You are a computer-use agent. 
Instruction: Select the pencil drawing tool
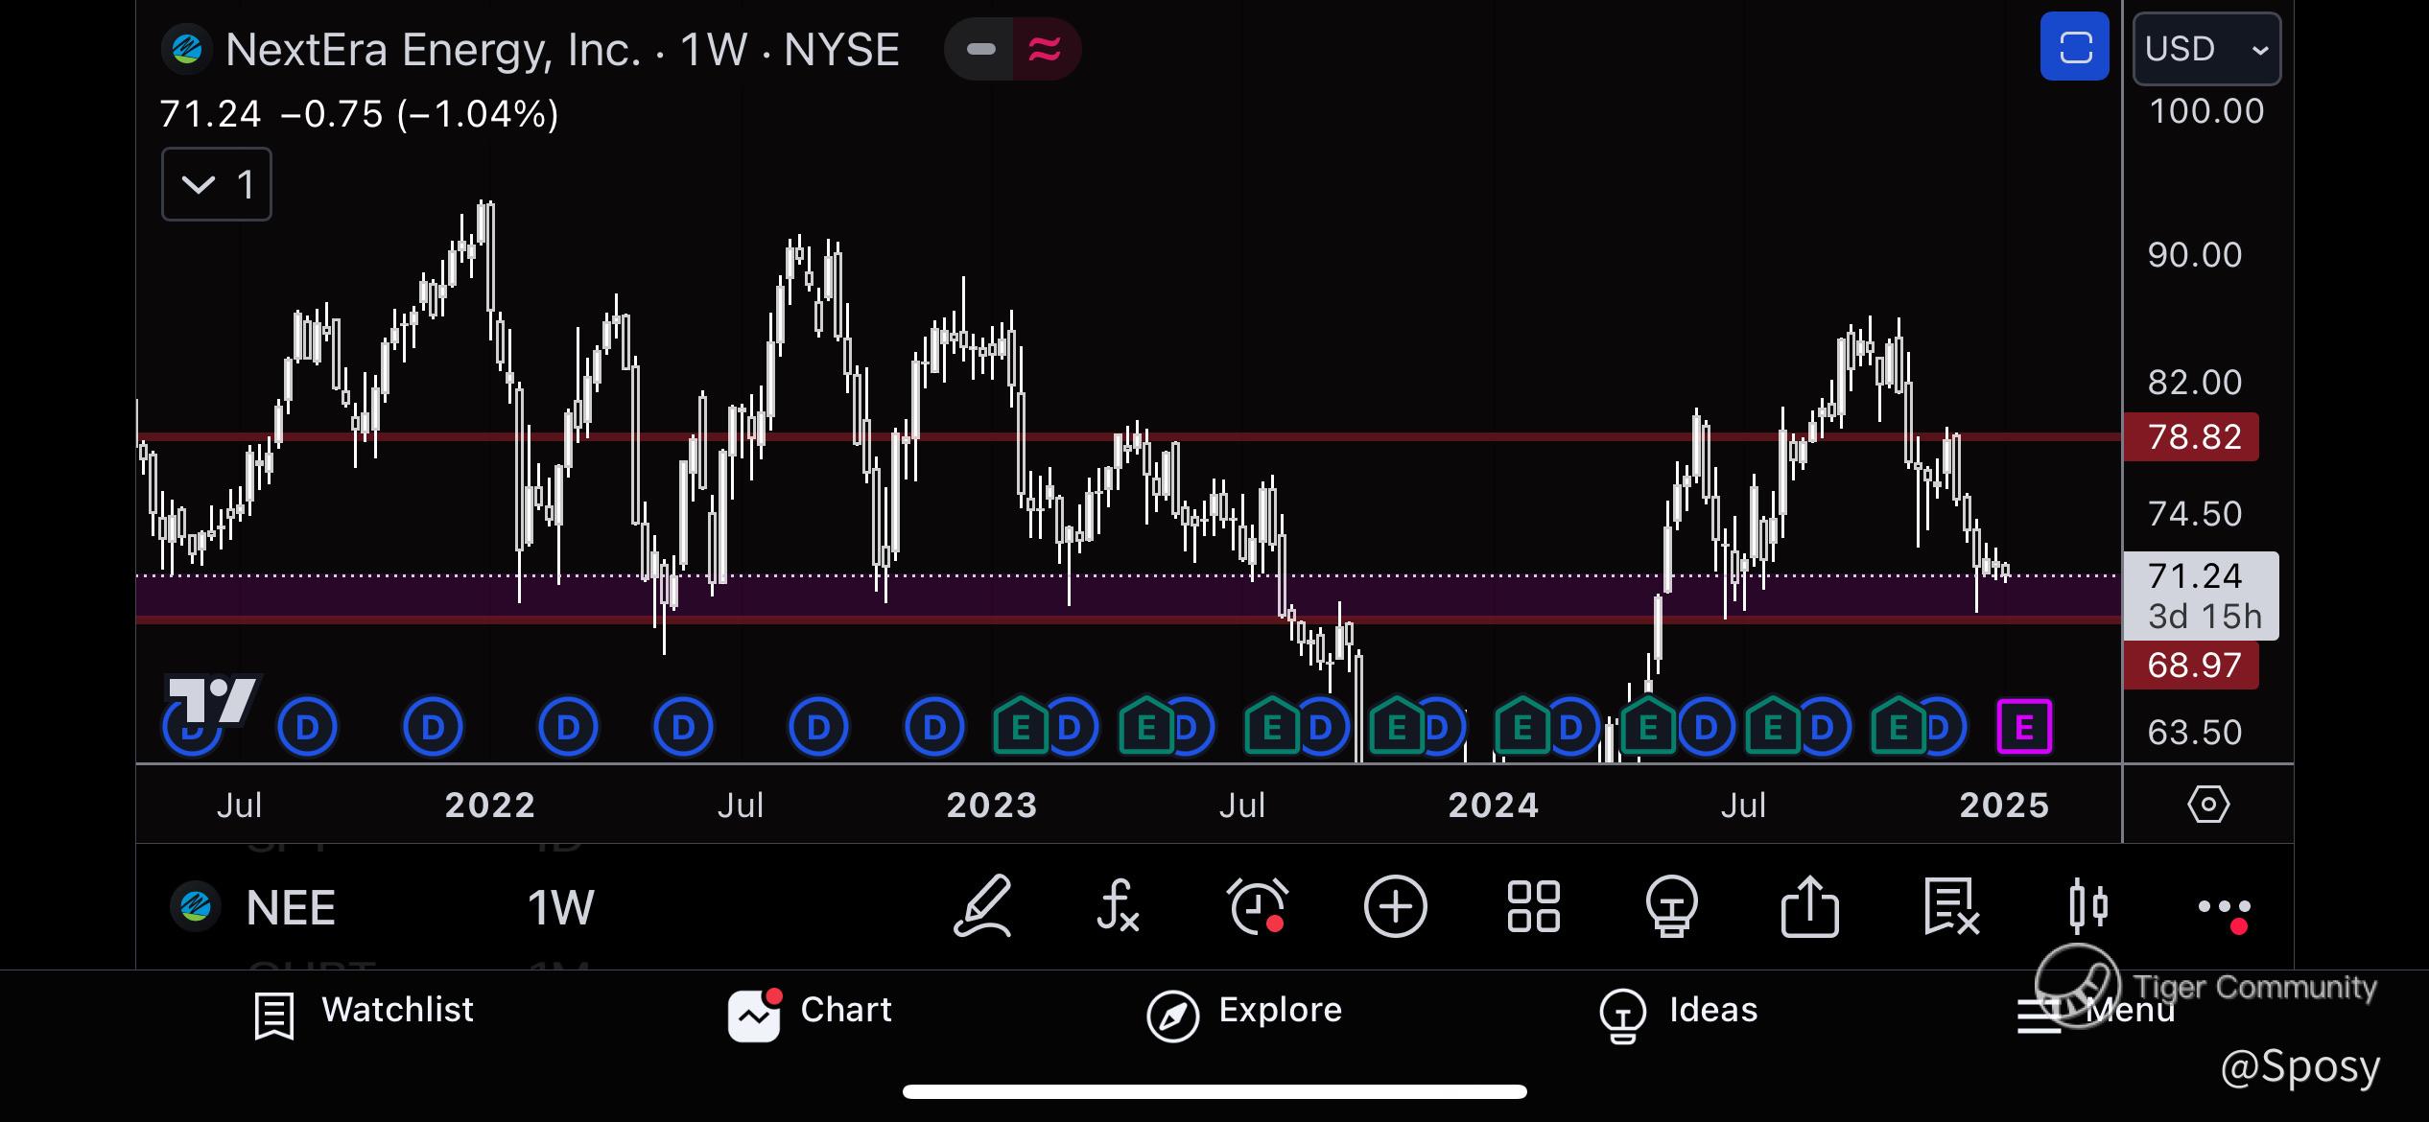[x=983, y=906]
